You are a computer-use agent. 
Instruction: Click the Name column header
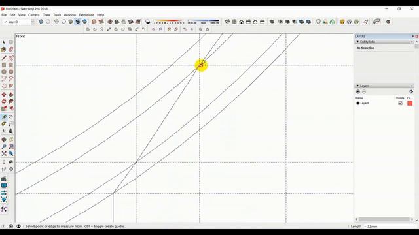tap(359, 98)
